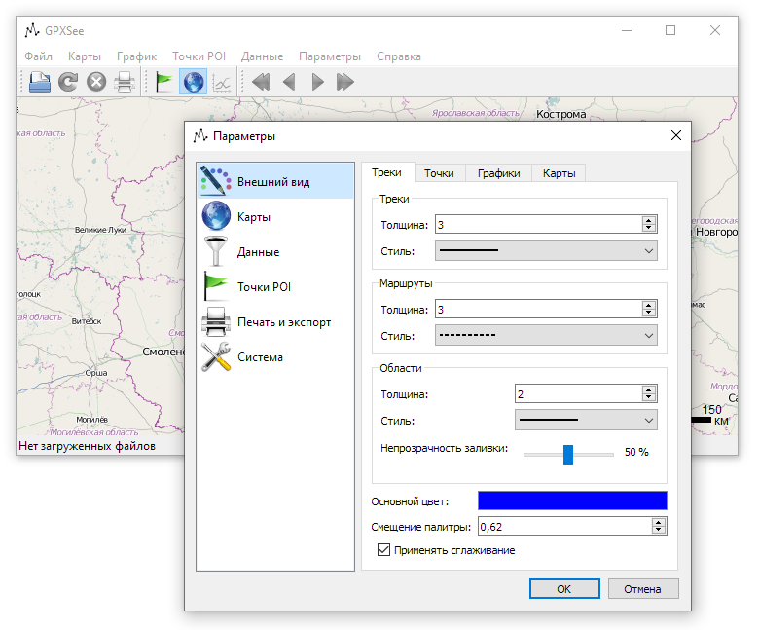The image size is (759, 630).
Task: Open Файл menu
Action: coord(38,56)
